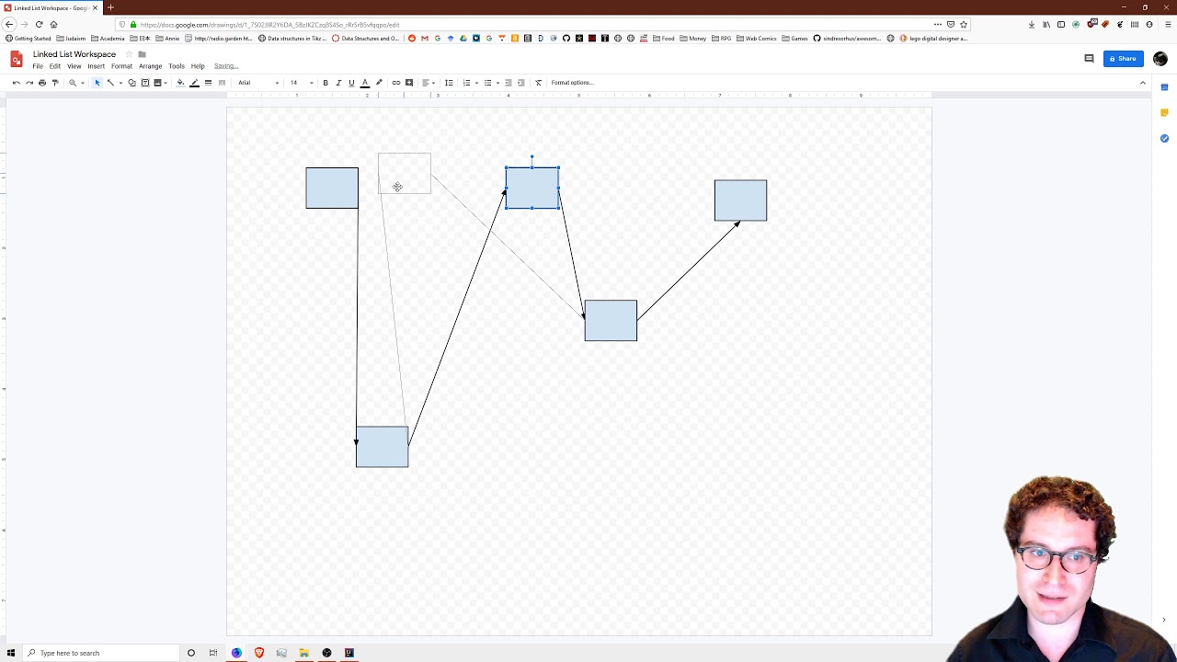1177x662 pixels.
Task: Click the Google Drawings home logo
Action: (17, 59)
